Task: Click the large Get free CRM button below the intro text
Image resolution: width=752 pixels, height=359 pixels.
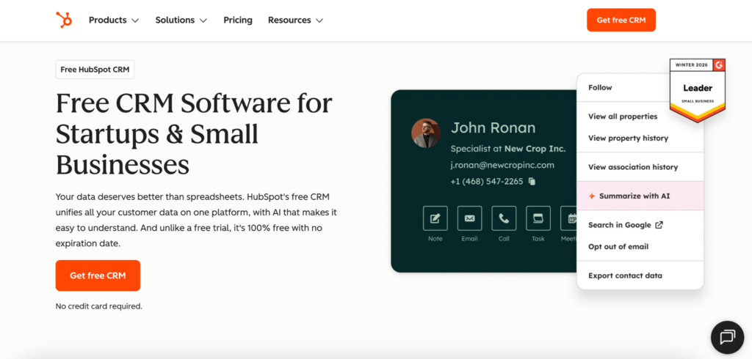Action: (x=98, y=275)
